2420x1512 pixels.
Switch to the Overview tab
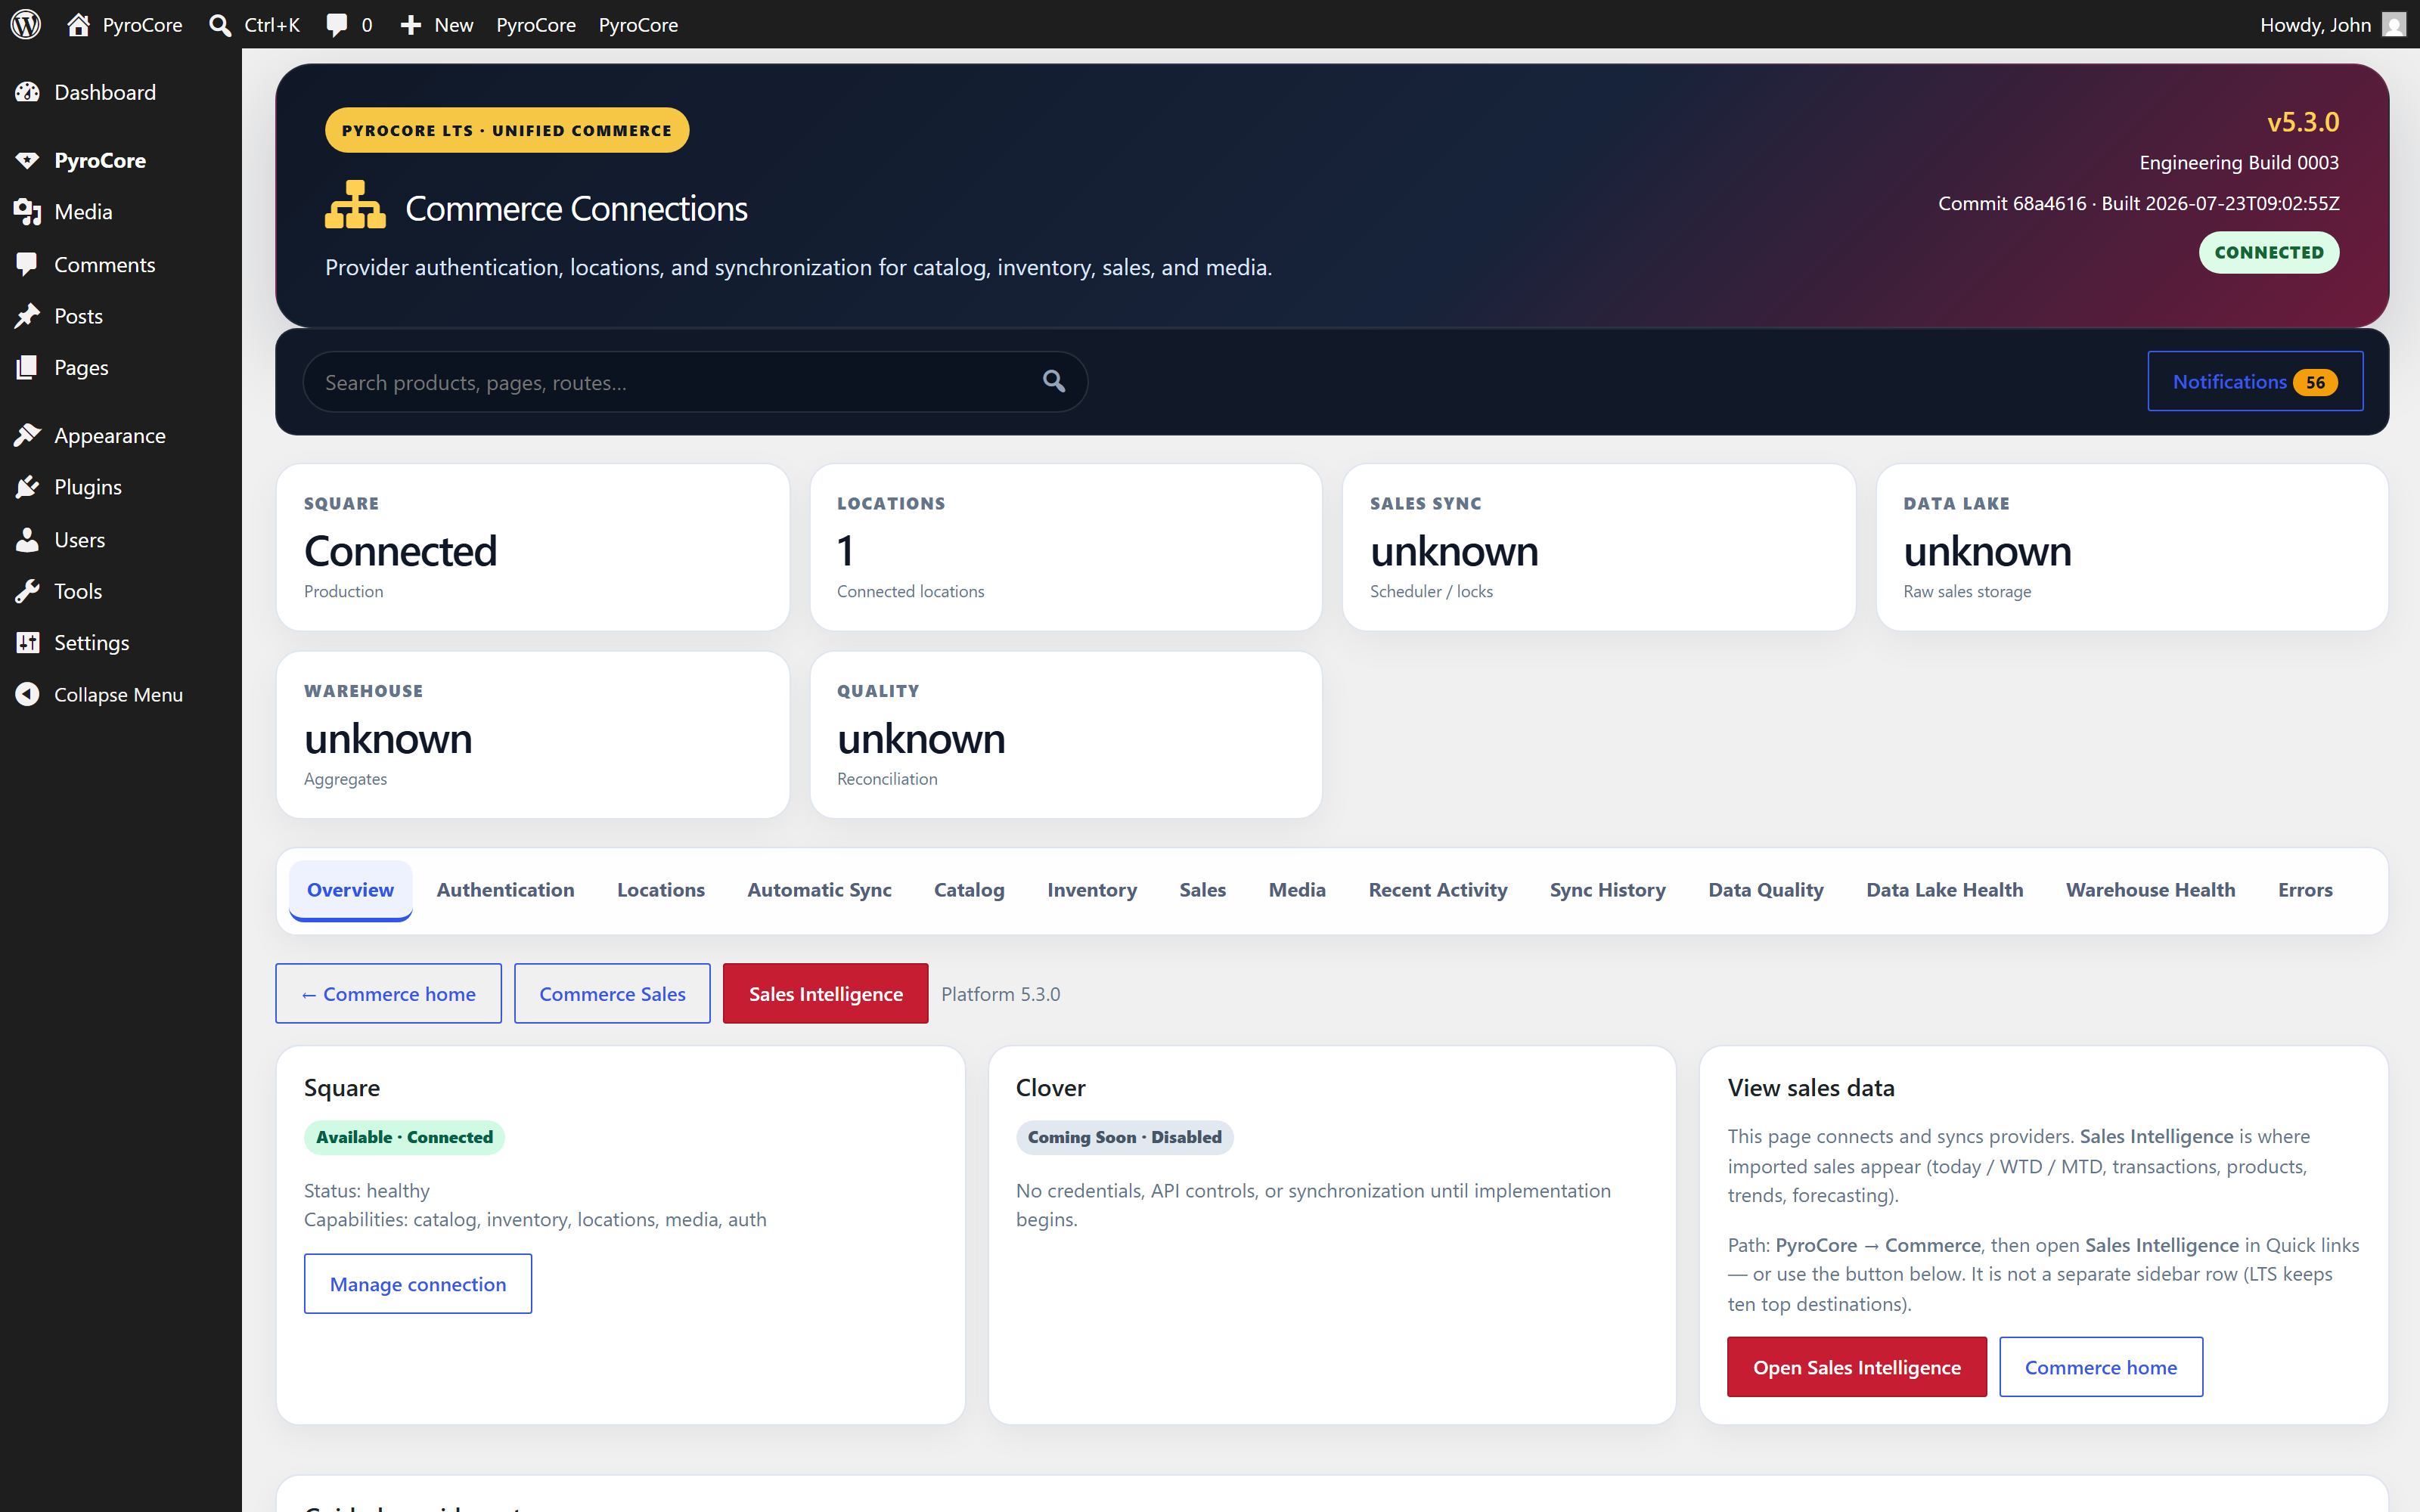350,890
